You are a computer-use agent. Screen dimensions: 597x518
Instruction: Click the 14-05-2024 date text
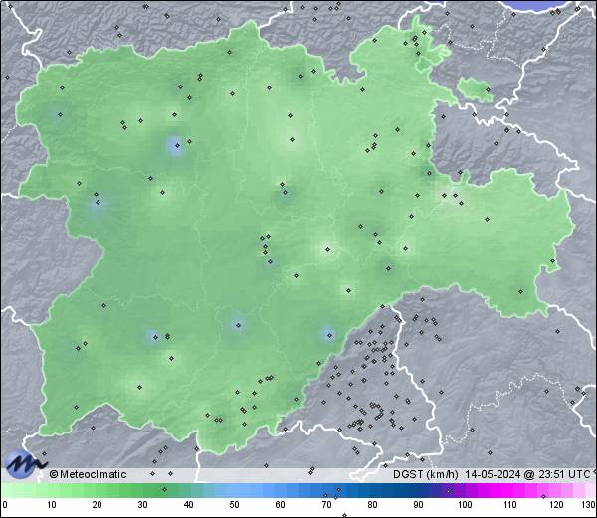(x=494, y=474)
